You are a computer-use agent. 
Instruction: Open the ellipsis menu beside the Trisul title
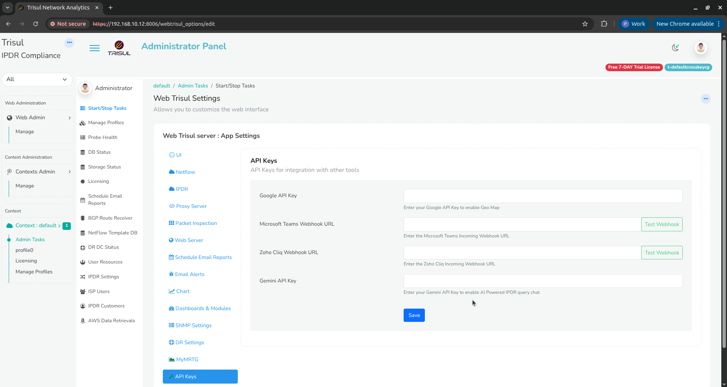tap(69, 42)
